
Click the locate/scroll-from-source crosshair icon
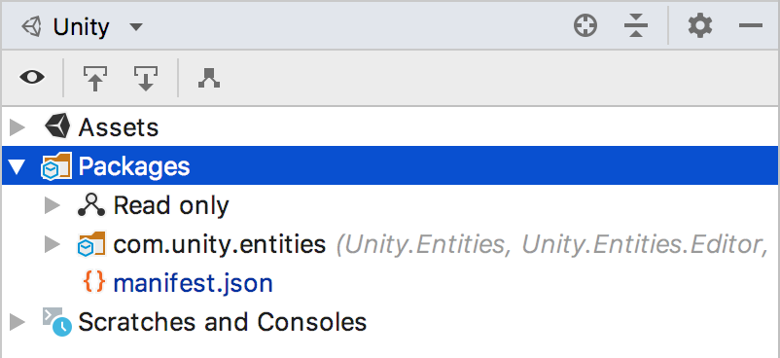[x=585, y=26]
